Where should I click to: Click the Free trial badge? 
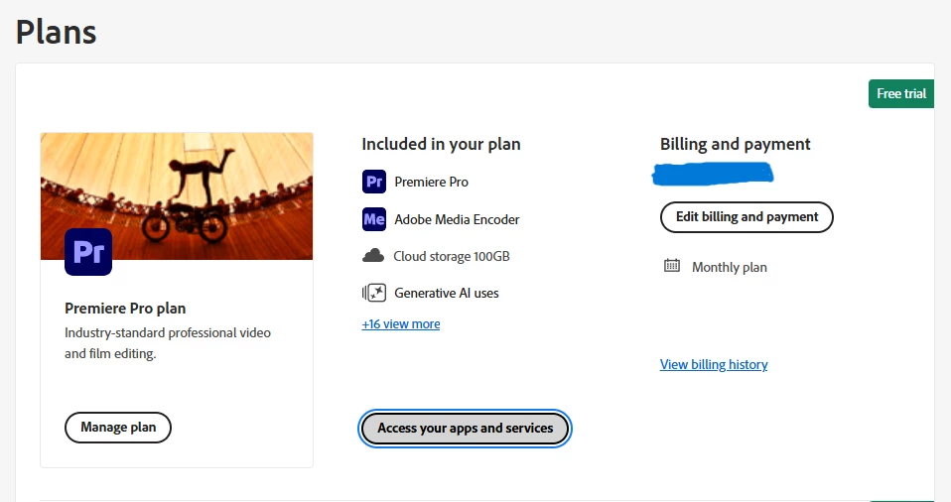[x=901, y=94]
